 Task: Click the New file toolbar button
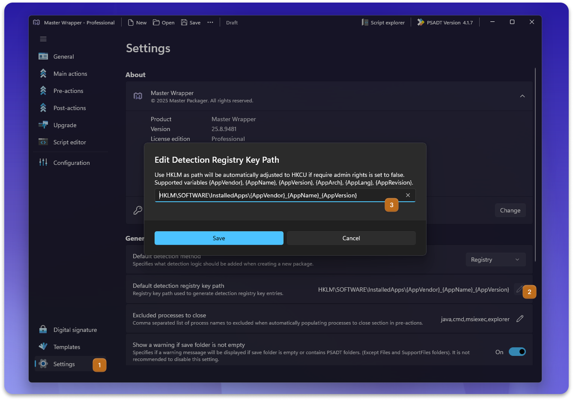(137, 22)
